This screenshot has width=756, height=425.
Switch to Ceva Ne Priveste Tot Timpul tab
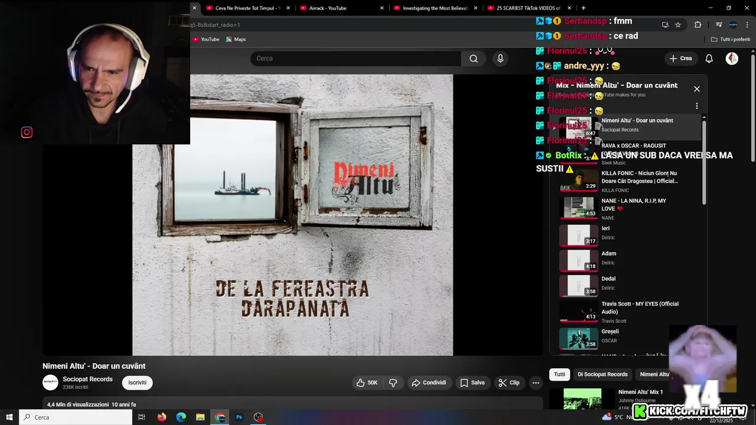point(247,8)
